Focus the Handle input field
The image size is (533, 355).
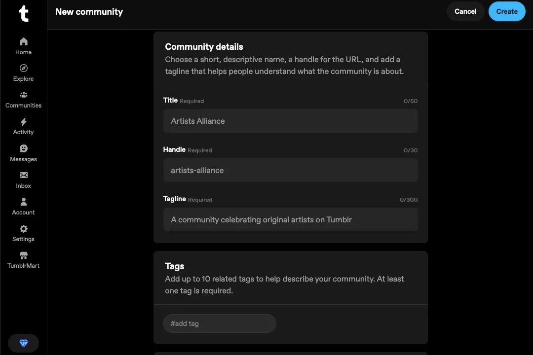290,170
